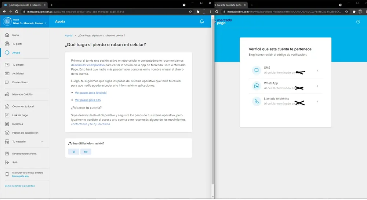Open the SMS option chevron arrow
367x200 pixels.
click(x=317, y=70)
